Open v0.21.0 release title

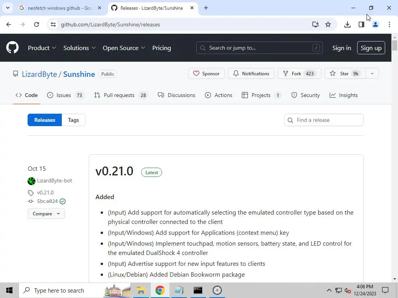114,171
